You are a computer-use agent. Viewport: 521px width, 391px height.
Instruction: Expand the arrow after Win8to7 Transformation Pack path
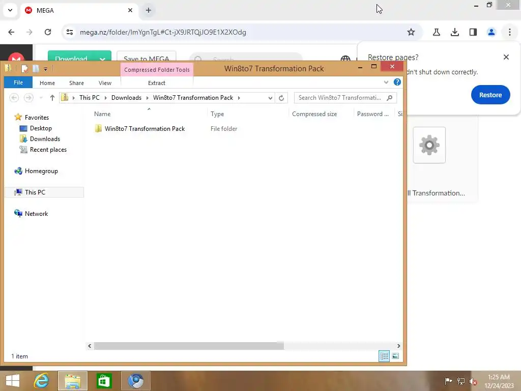[239, 98]
